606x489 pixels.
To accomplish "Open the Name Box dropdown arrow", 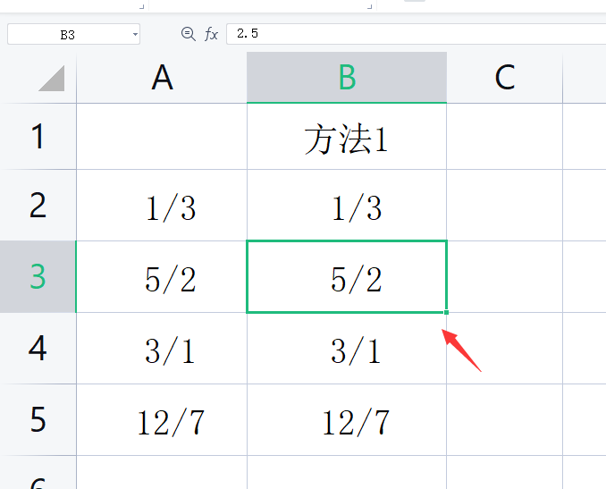I will 135,34.
